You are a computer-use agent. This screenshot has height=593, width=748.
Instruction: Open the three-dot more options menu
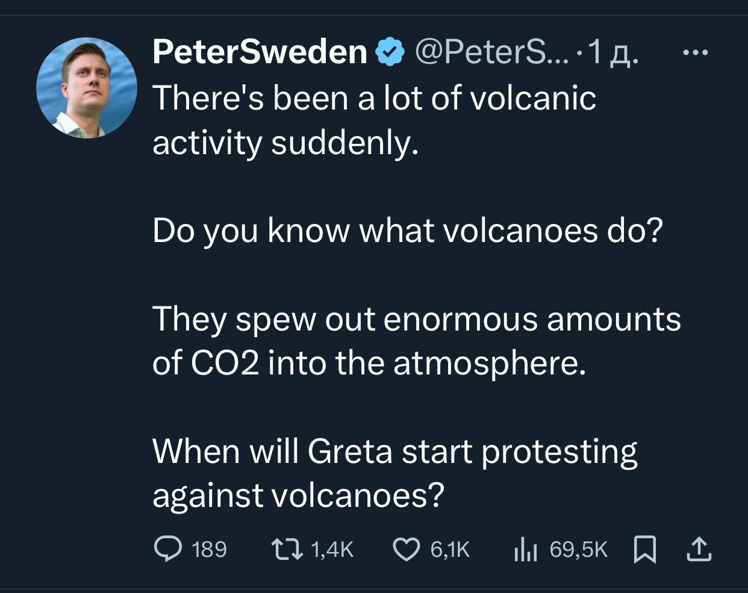pos(696,53)
